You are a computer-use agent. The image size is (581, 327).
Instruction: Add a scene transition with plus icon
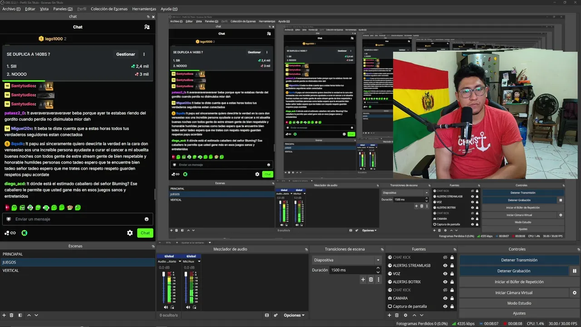[x=363, y=280]
